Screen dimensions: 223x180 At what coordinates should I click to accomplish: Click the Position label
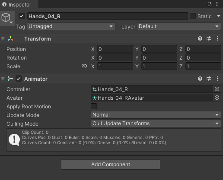16,49
